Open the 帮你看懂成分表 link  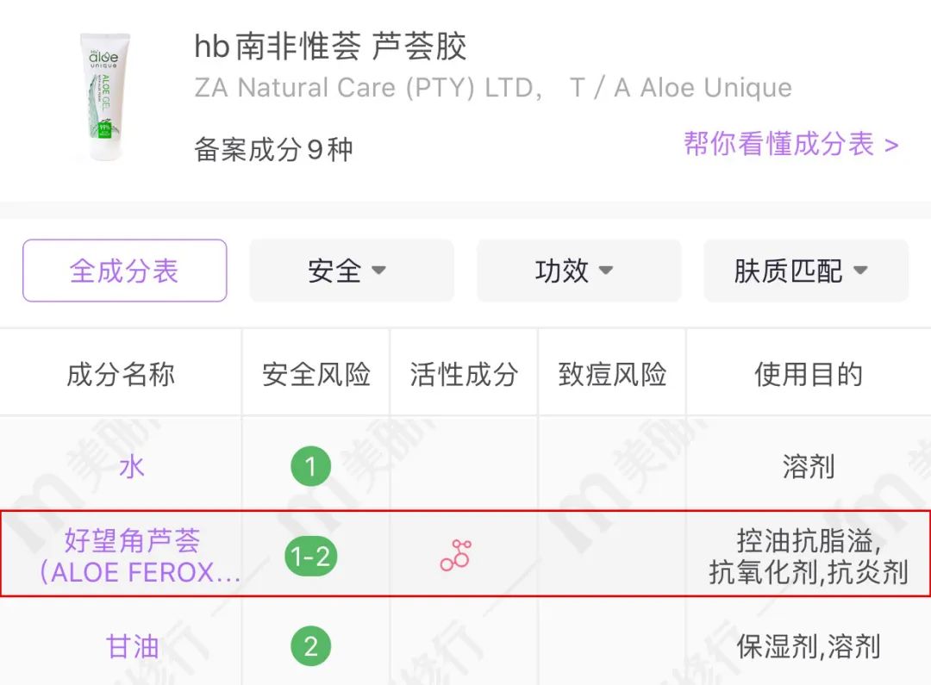[x=790, y=144]
